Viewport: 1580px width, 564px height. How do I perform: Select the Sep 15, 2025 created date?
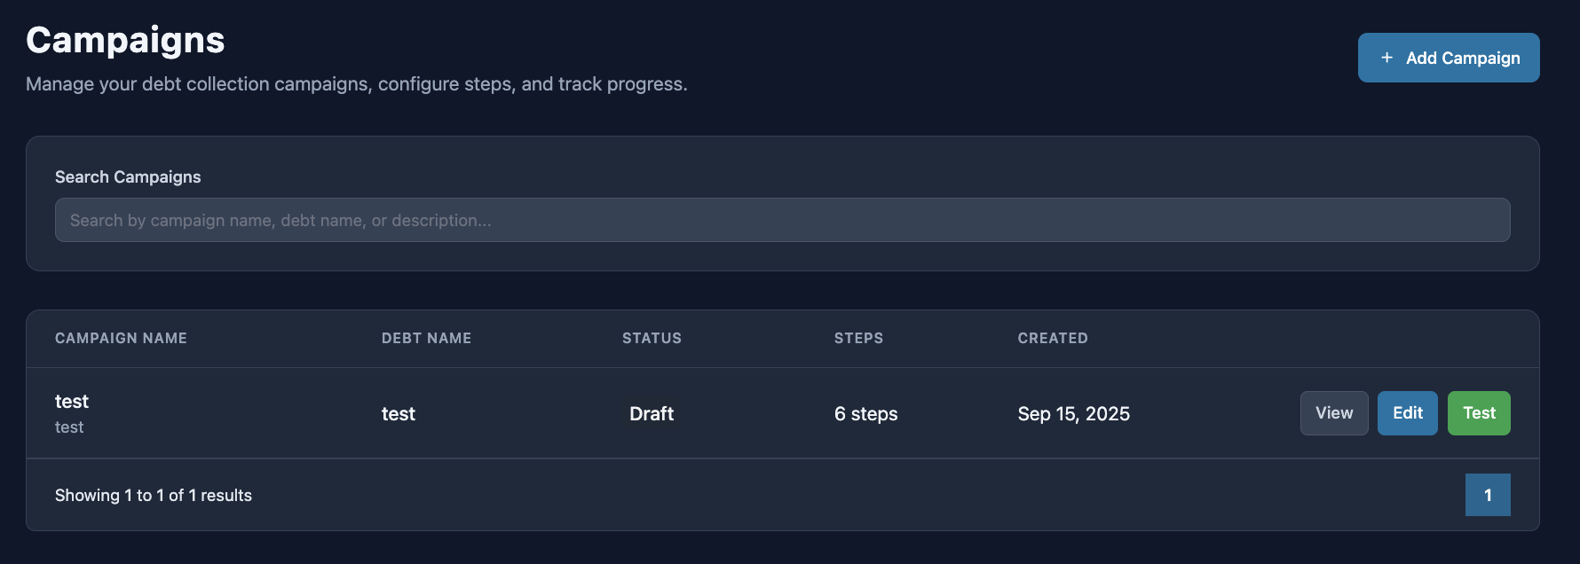(1073, 414)
